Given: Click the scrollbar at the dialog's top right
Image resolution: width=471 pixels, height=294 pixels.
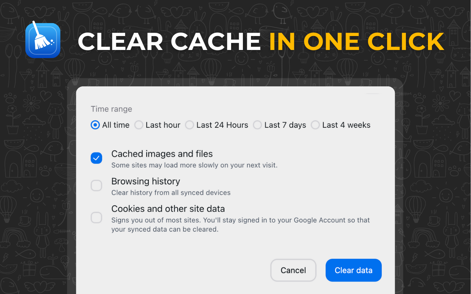Looking at the screenshot, I should pos(372,93).
